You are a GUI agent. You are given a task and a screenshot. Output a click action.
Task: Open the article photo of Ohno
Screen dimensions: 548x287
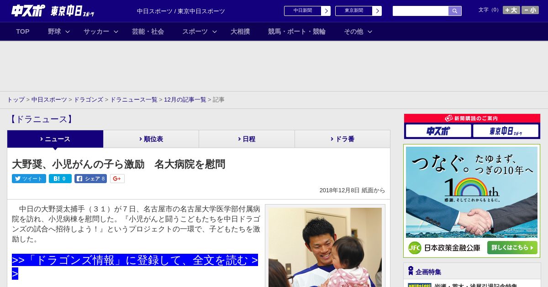pos(325,247)
